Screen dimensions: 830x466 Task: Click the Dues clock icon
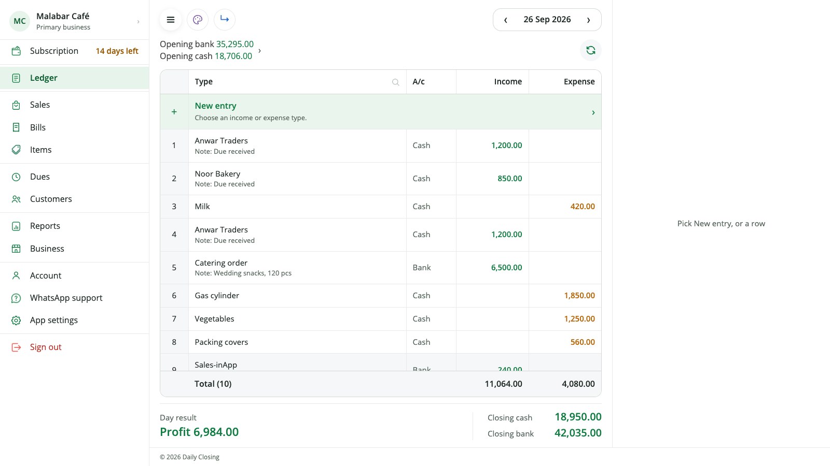[16, 177]
